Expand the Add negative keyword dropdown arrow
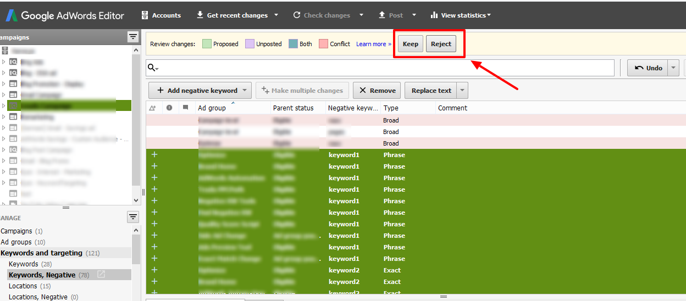 [245, 91]
